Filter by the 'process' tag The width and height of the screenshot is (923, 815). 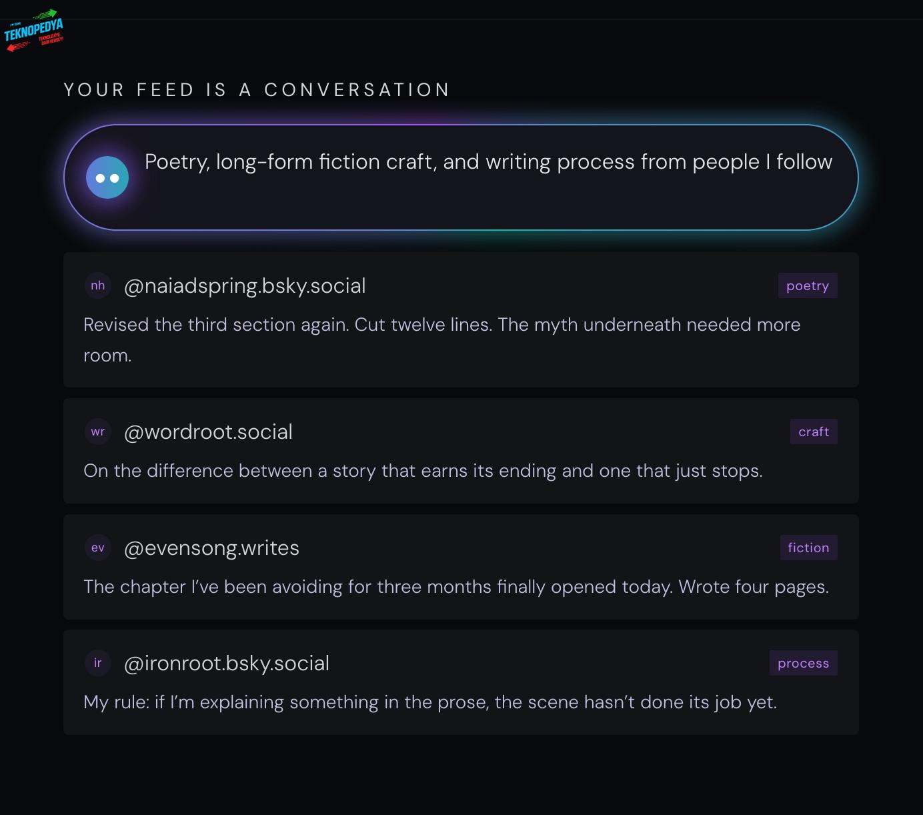(803, 663)
